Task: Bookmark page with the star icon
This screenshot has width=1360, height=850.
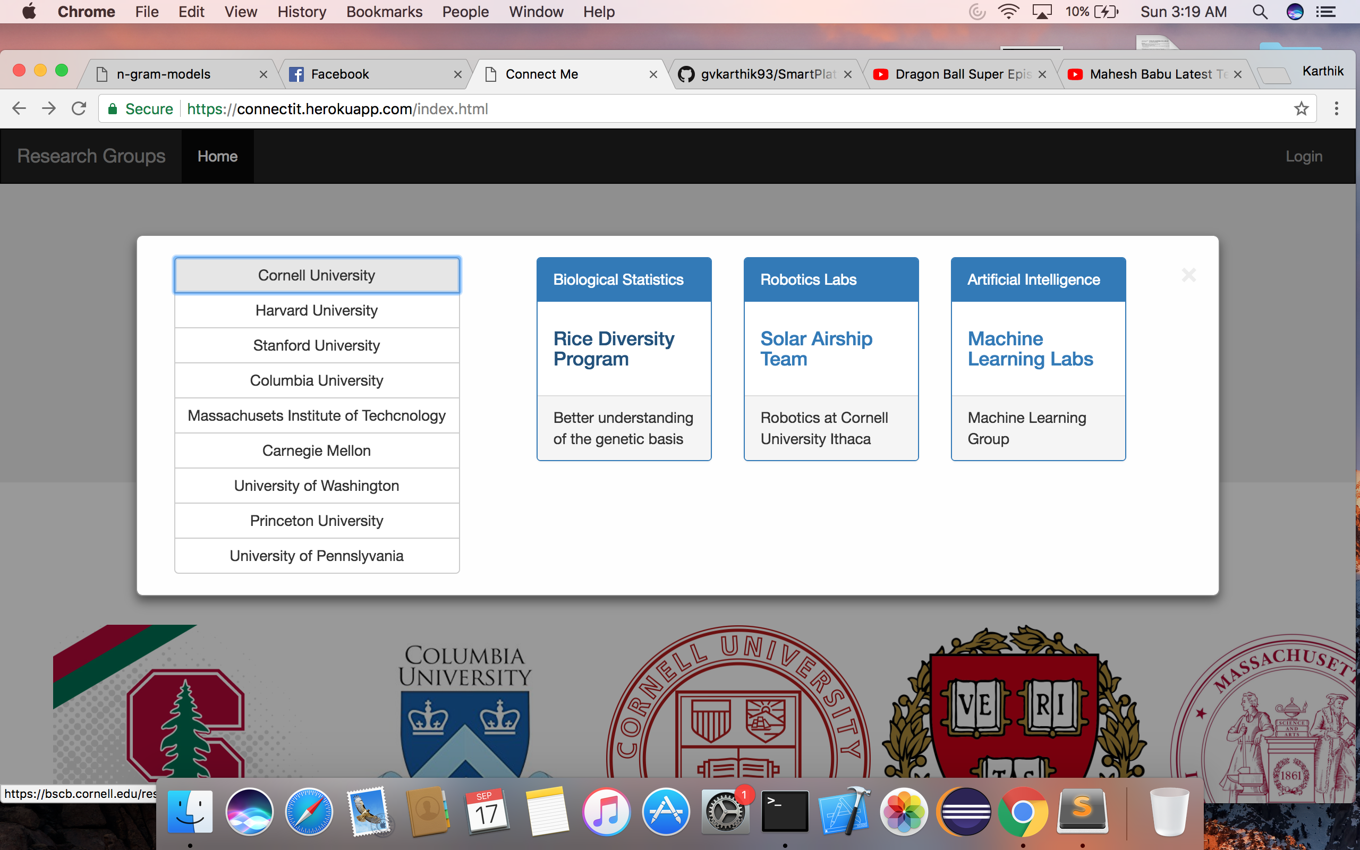Action: point(1301,108)
